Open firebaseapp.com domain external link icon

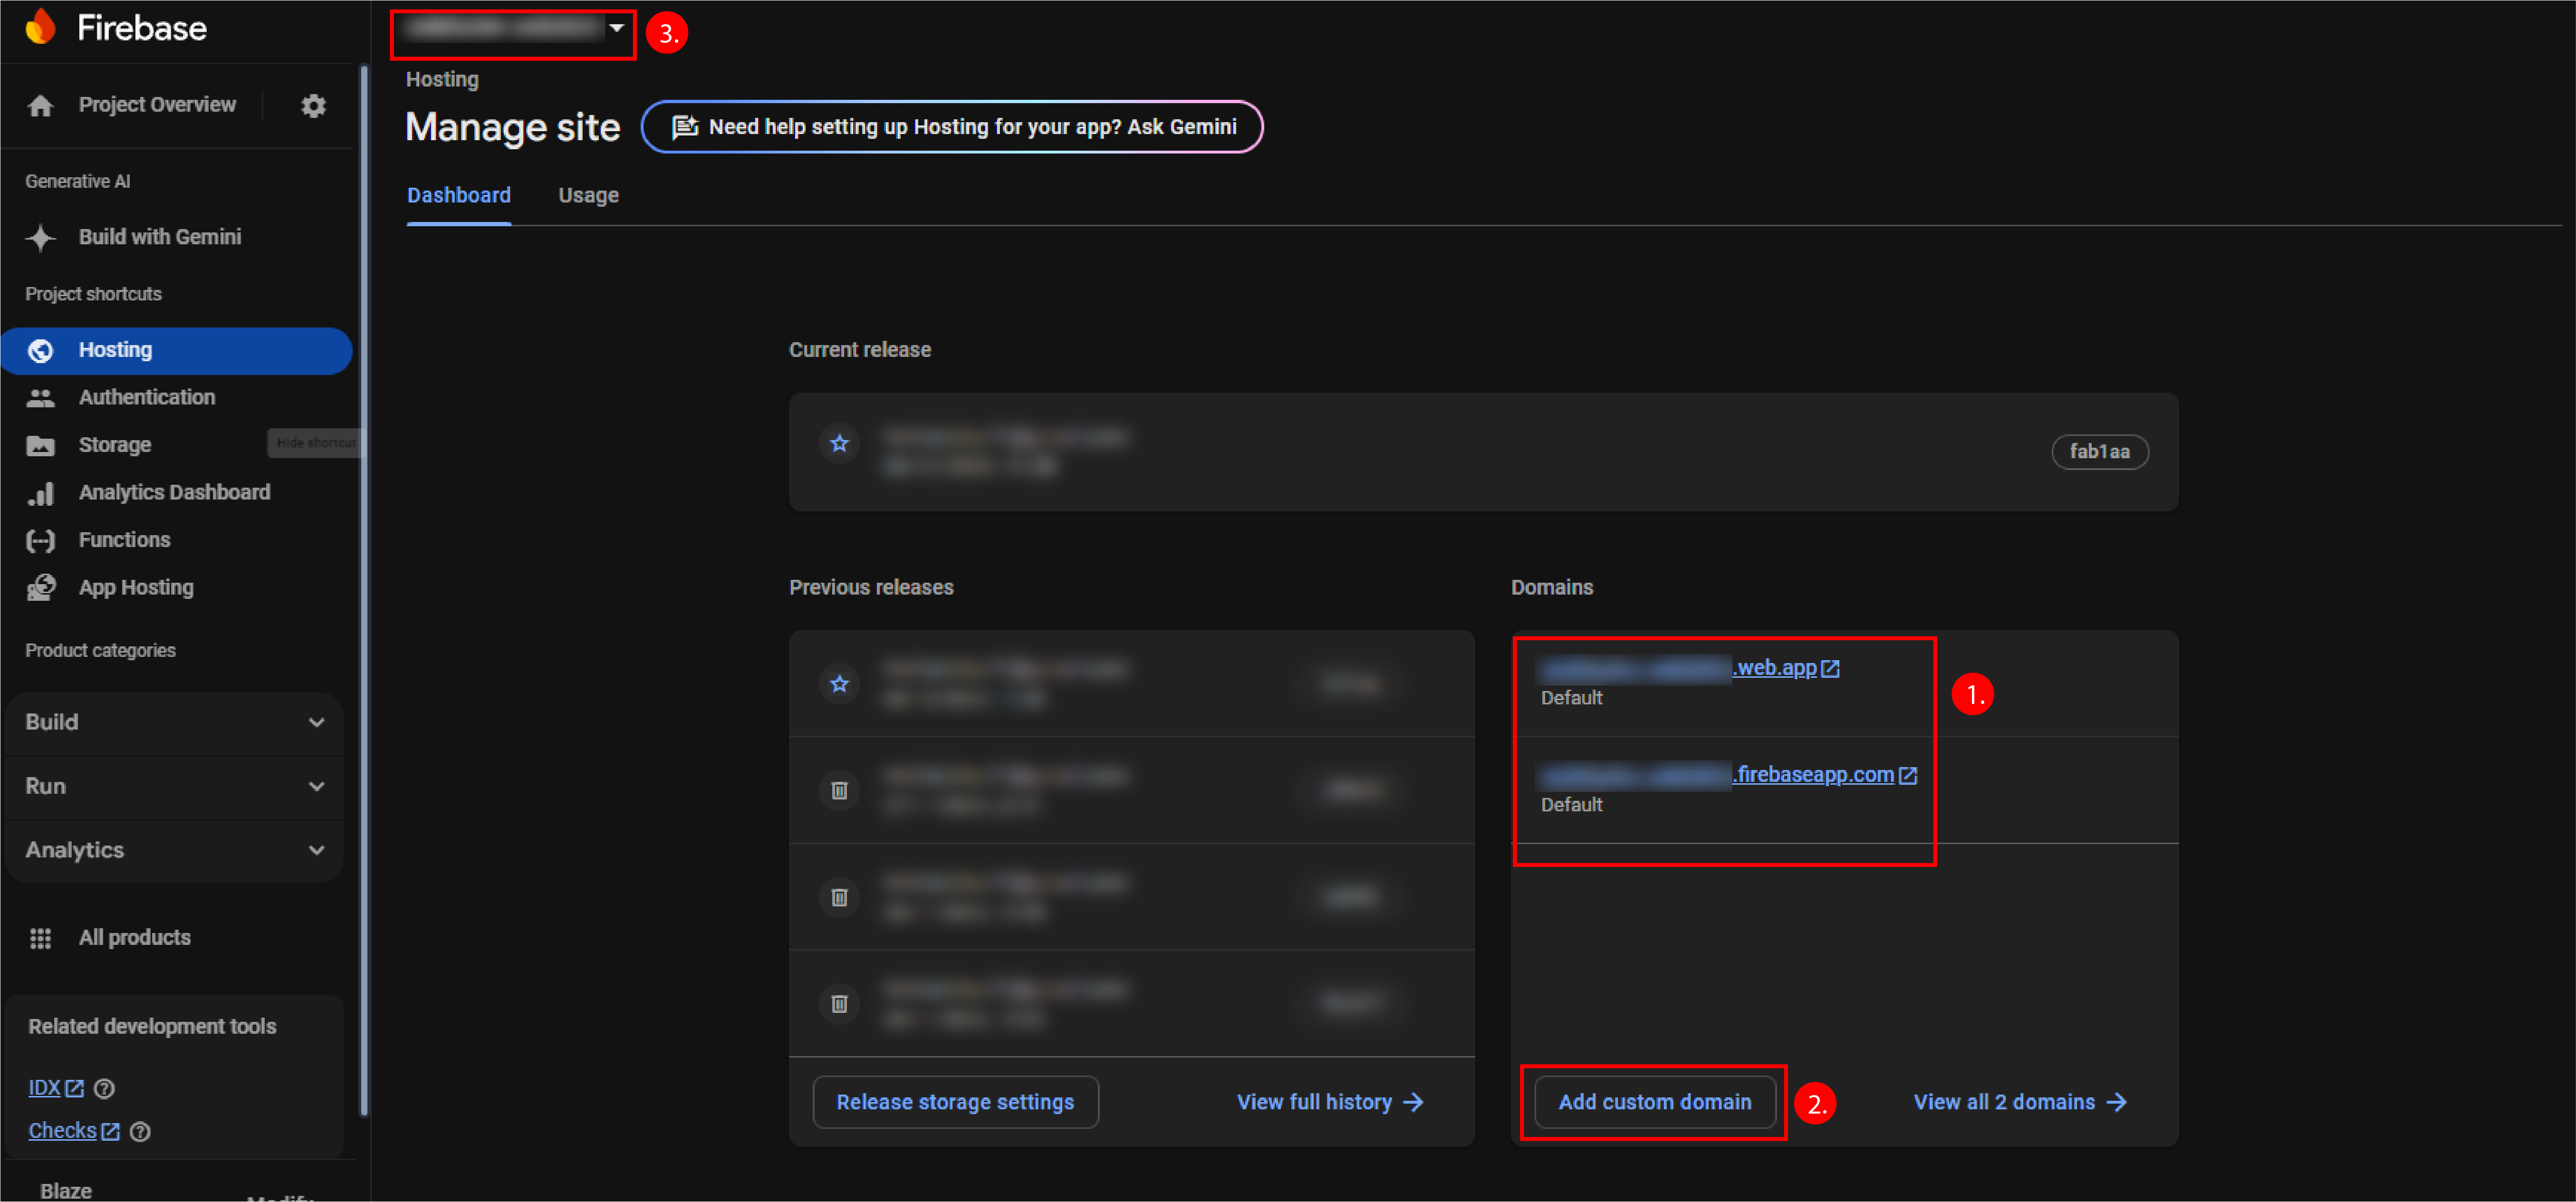coord(1908,776)
